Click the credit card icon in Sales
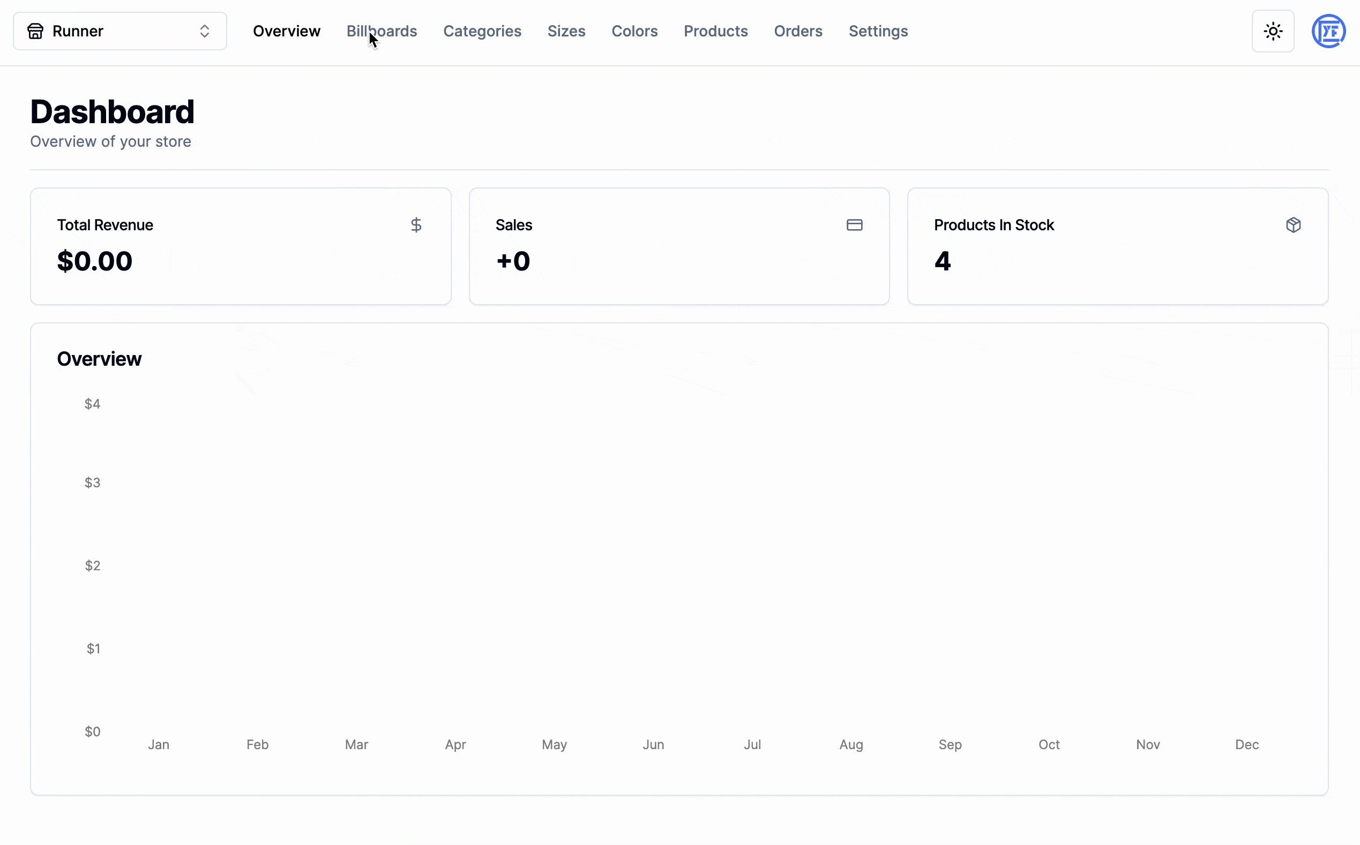This screenshot has width=1360, height=845. coord(854,225)
